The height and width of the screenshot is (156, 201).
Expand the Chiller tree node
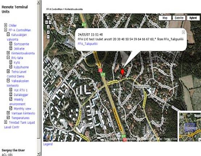coord(5,25)
